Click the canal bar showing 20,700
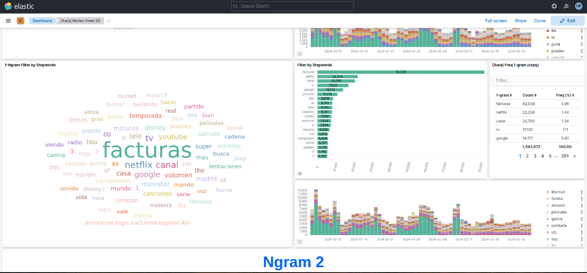587x273 pixels. [336, 81]
